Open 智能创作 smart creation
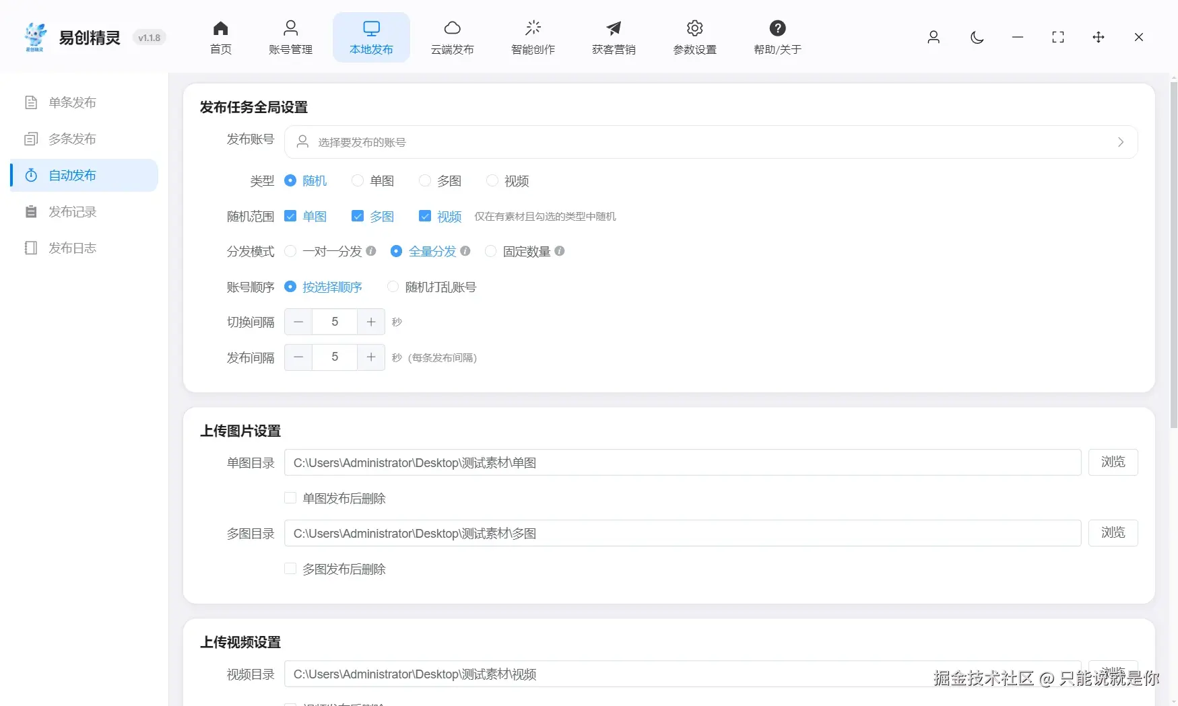Screen dimensions: 1178x706 (533, 37)
